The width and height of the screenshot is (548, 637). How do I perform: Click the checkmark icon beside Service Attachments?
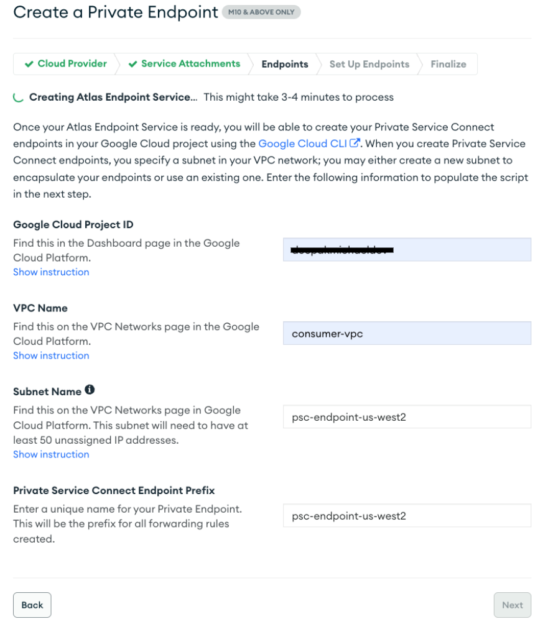pos(132,64)
